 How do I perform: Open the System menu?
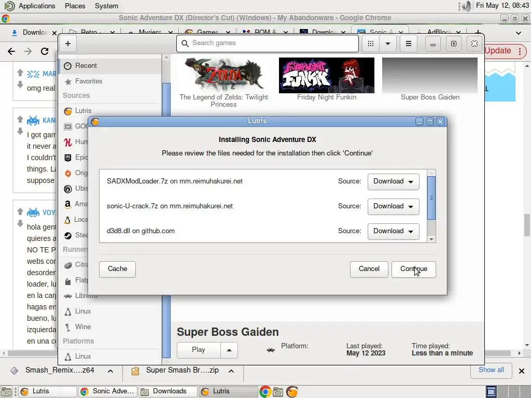click(x=106, y=6)
